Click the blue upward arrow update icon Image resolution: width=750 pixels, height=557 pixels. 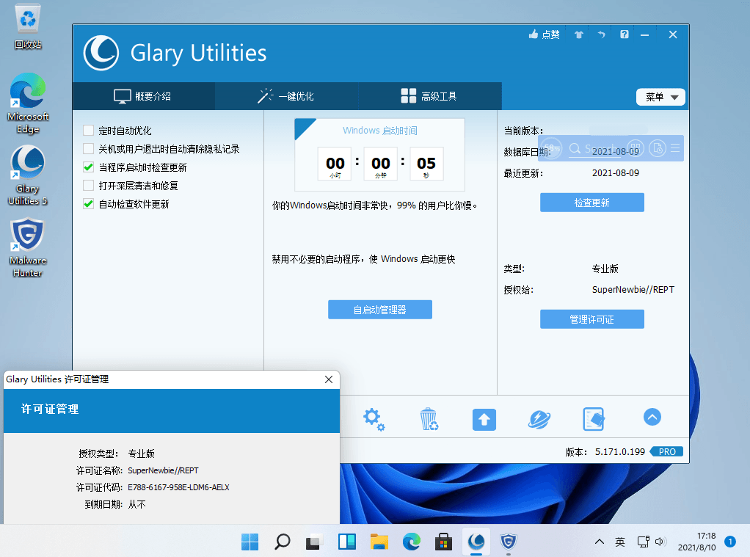484,420
